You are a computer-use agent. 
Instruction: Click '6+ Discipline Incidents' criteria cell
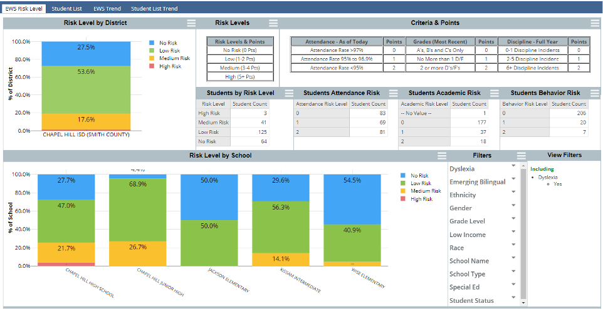click(x=532, y=68)
